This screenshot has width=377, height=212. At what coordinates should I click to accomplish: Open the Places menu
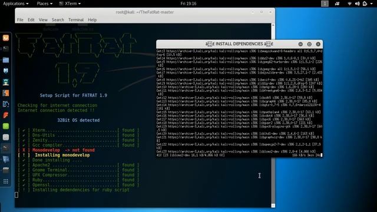(x=45, y=4)
